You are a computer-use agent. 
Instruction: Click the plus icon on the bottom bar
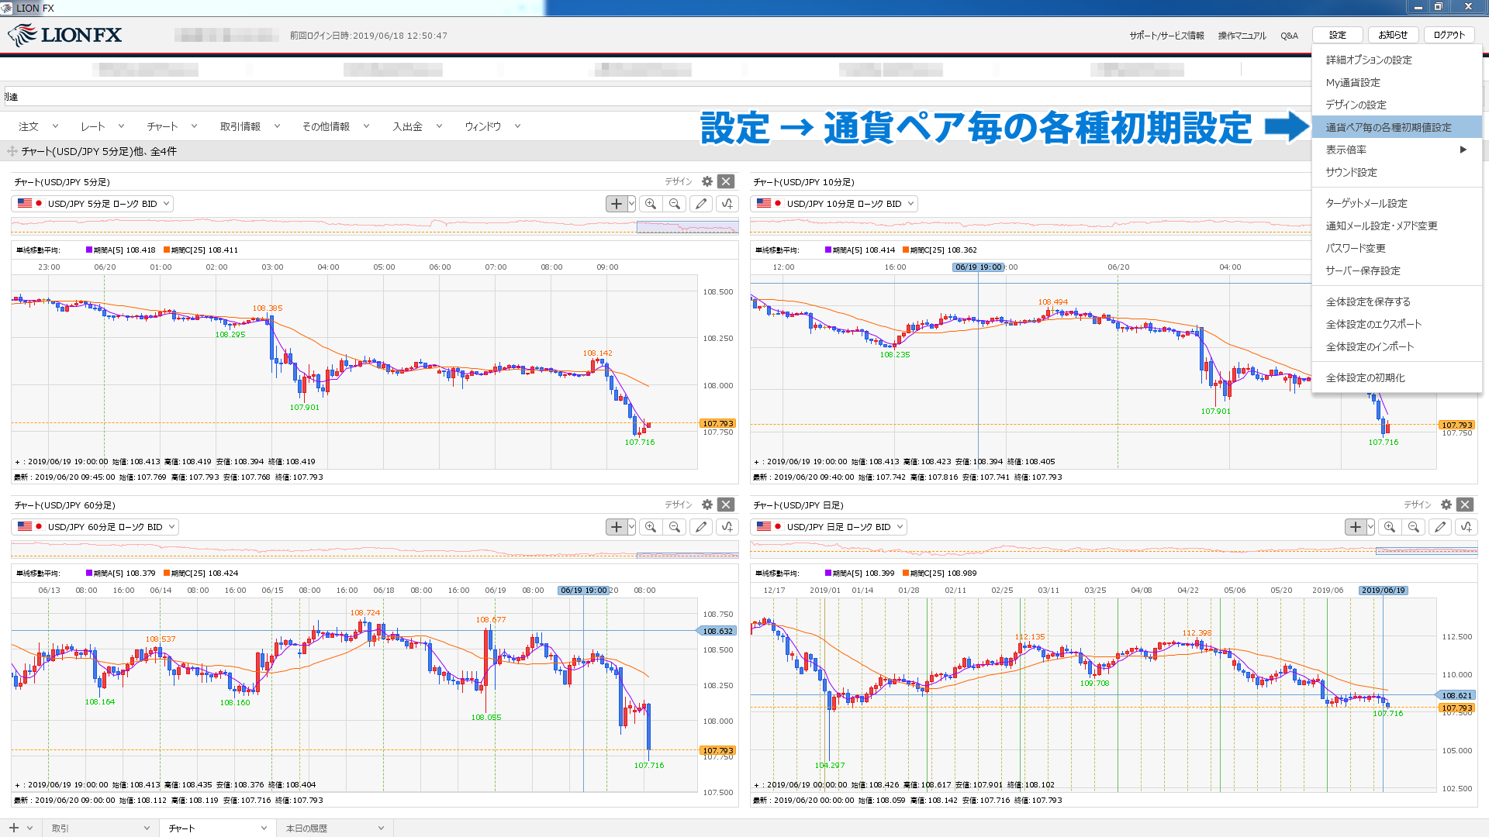16,828
